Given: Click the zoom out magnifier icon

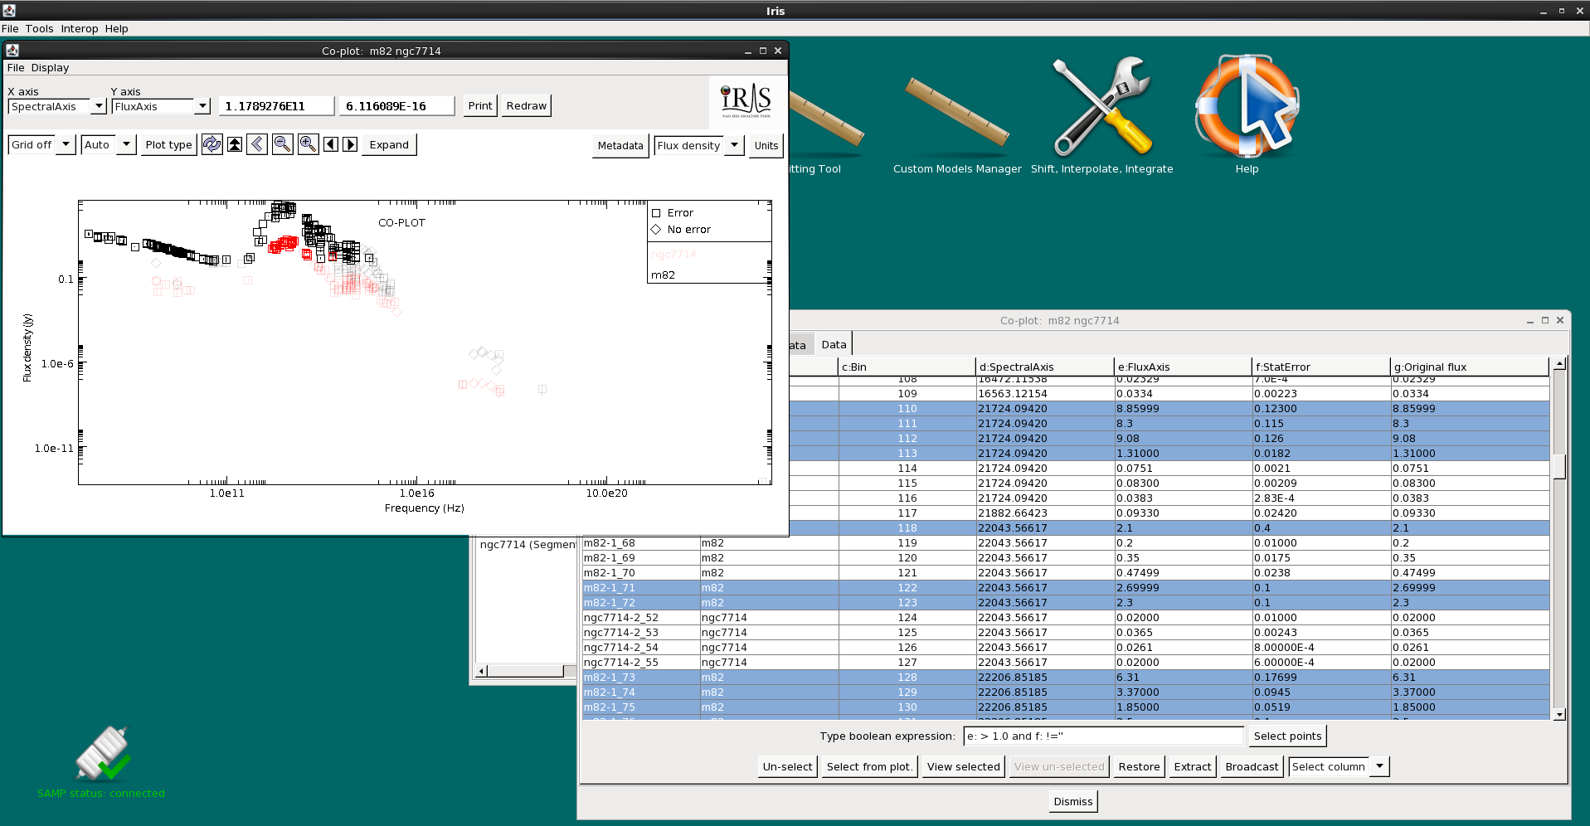Looking at the screenshot, I should pyautogui.click(x=283, y=144).
